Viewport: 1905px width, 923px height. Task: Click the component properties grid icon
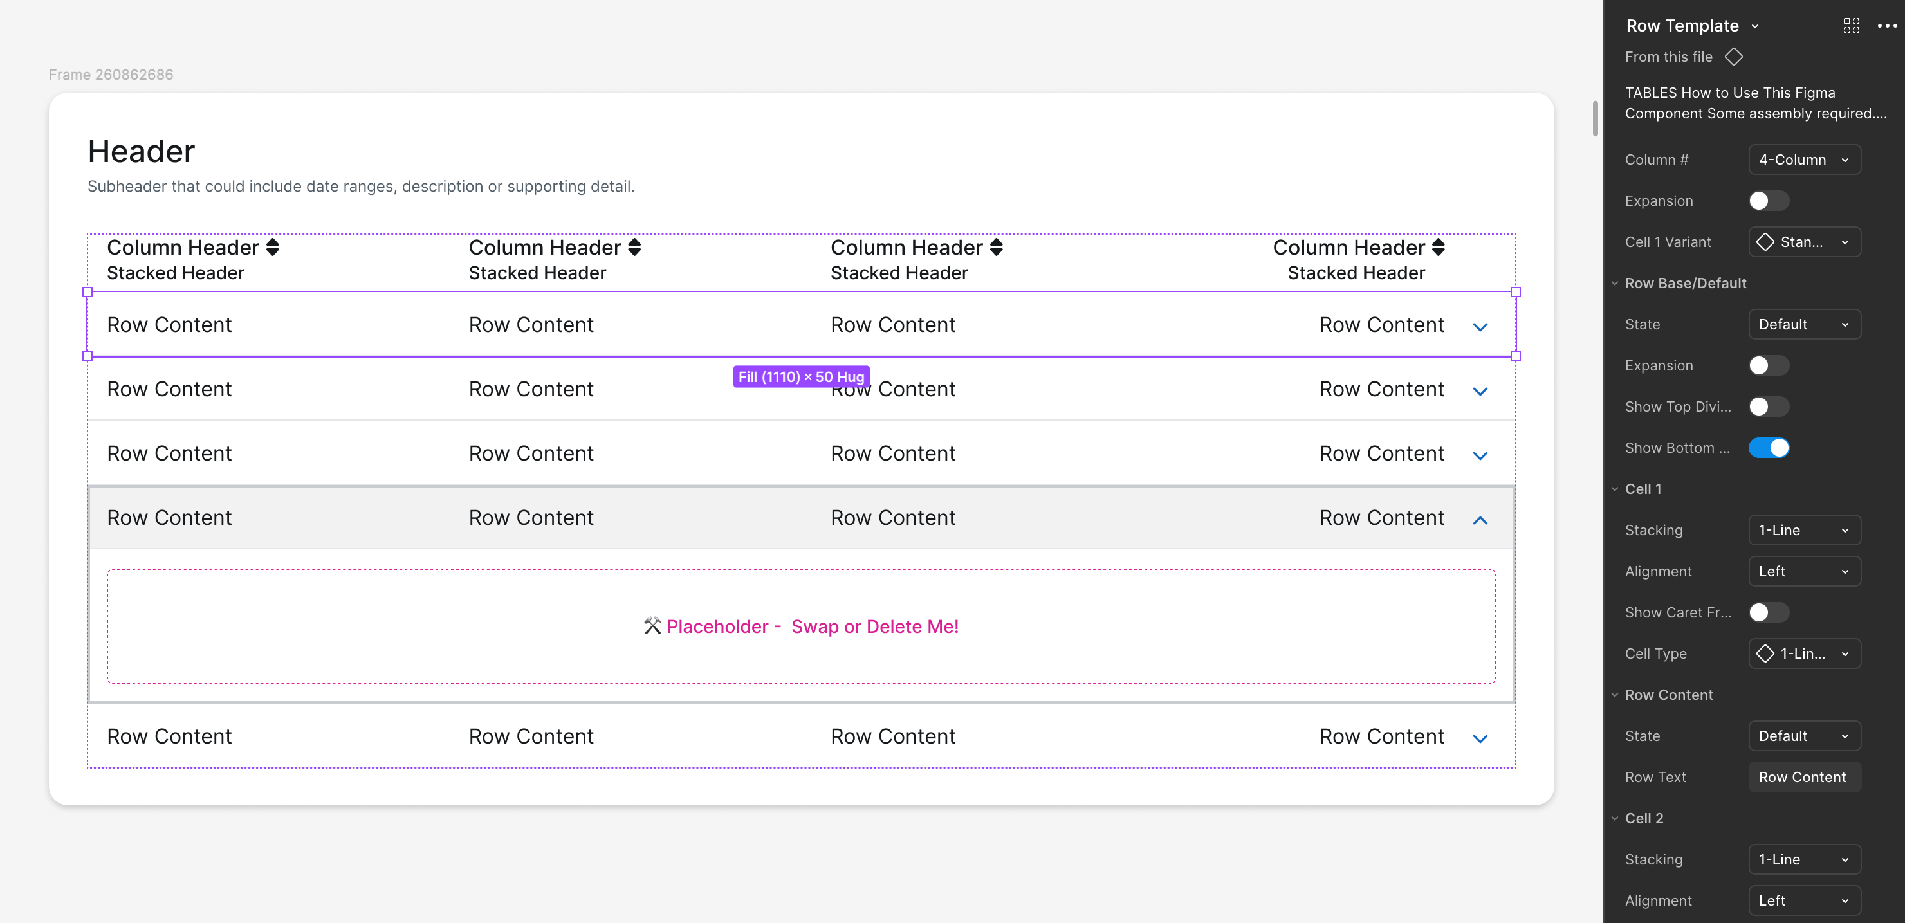(1850, 26)
